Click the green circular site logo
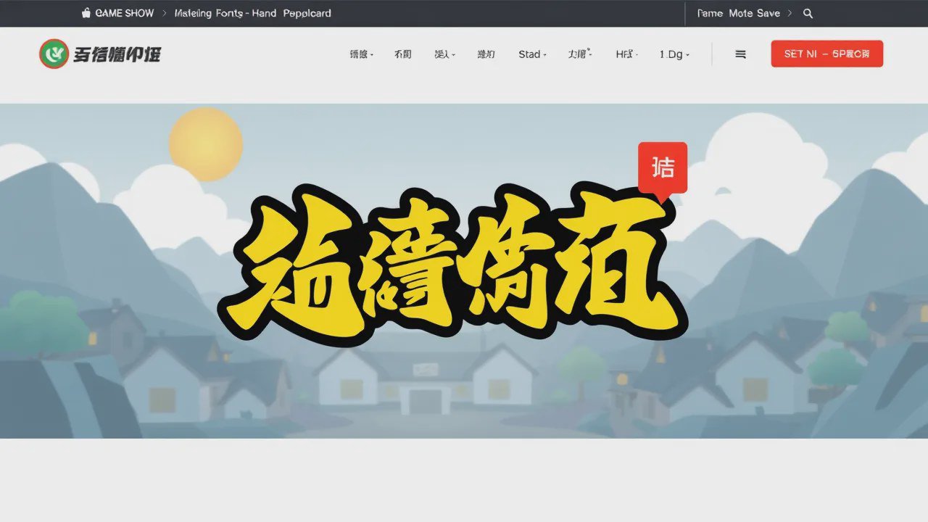 pyautogui.click(x=54, y=54)
